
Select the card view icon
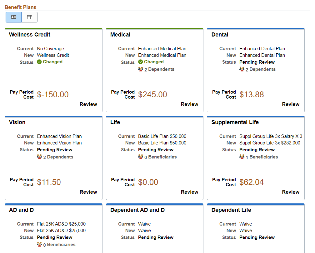point(13,17)
